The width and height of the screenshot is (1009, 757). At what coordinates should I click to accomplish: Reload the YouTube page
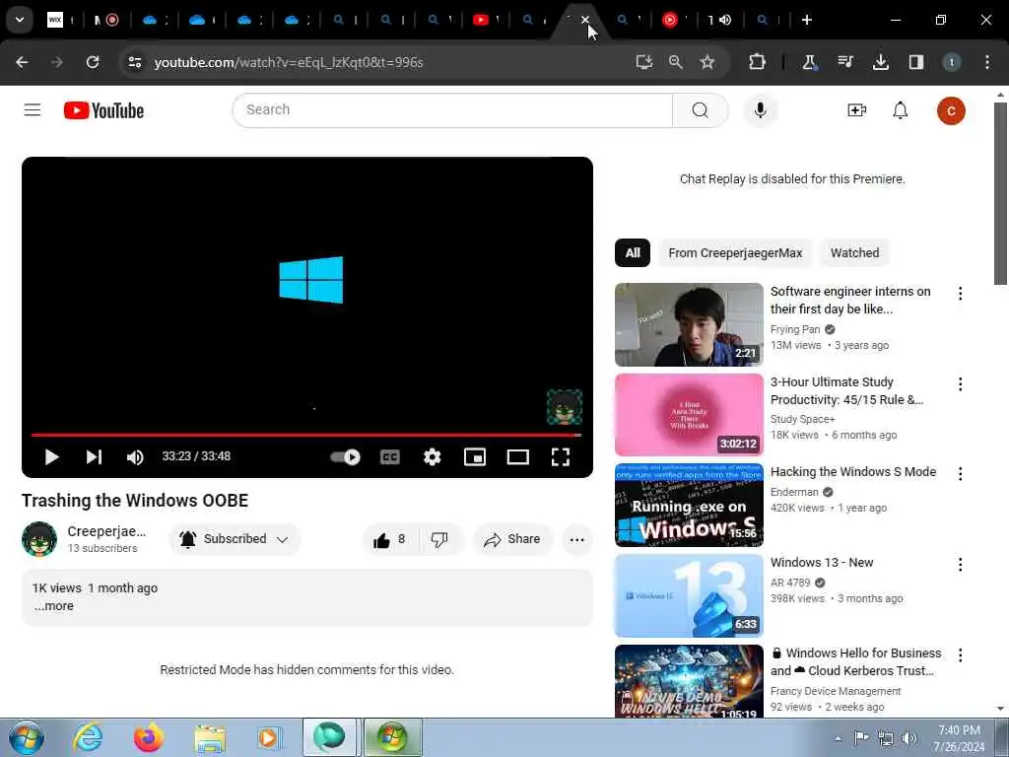pos(93,62)
